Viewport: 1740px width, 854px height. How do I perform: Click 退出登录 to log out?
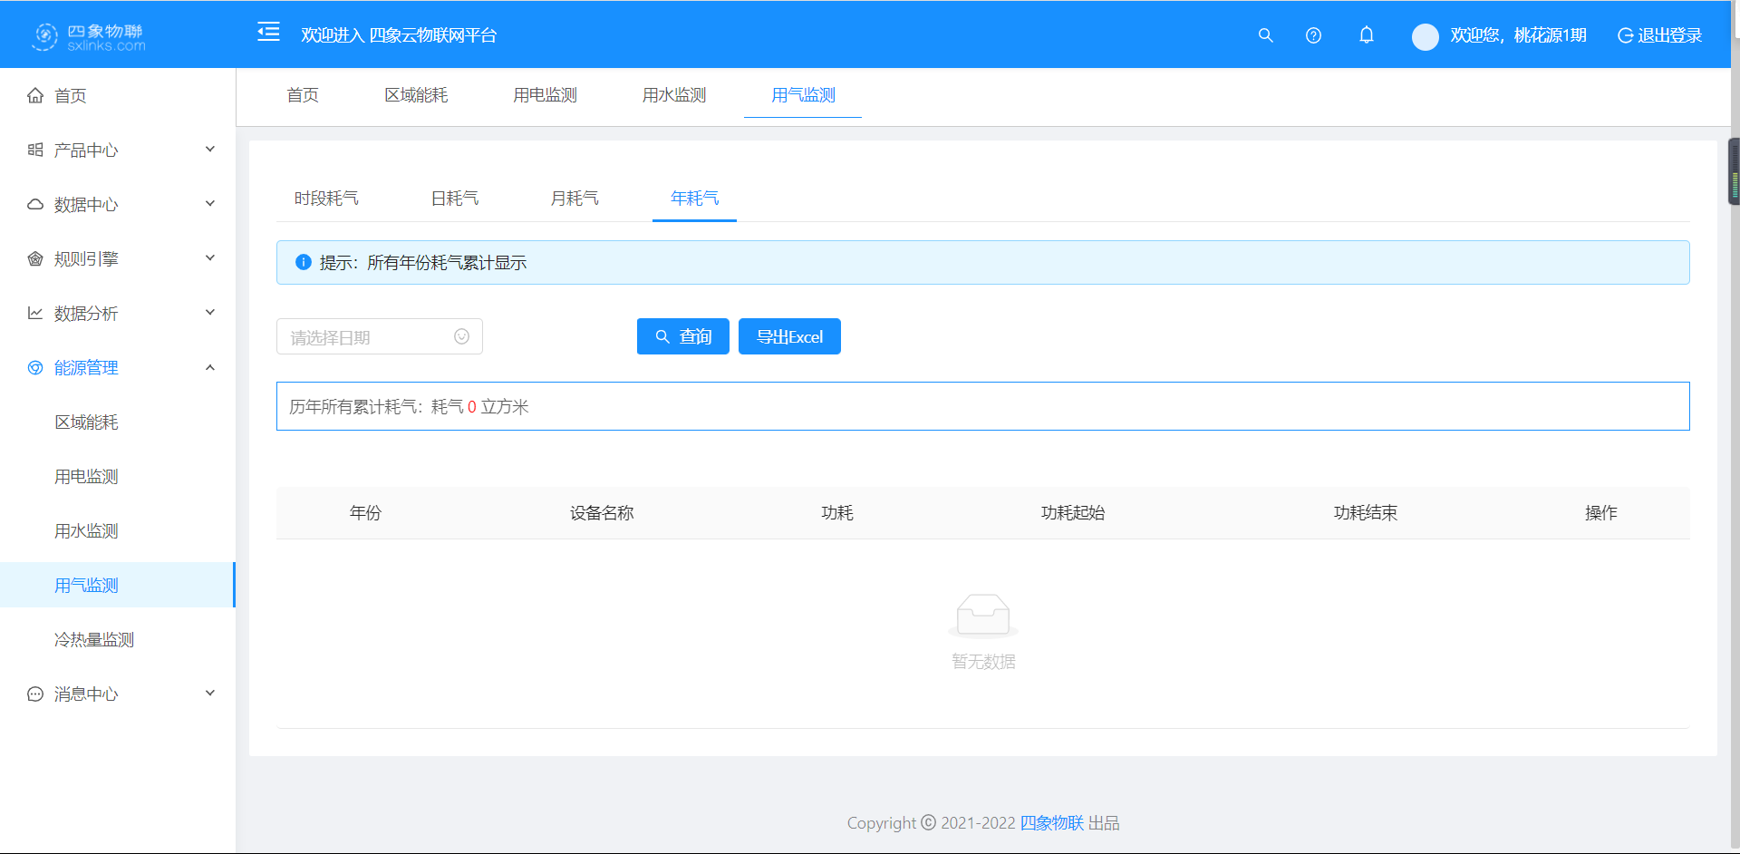1670,35
